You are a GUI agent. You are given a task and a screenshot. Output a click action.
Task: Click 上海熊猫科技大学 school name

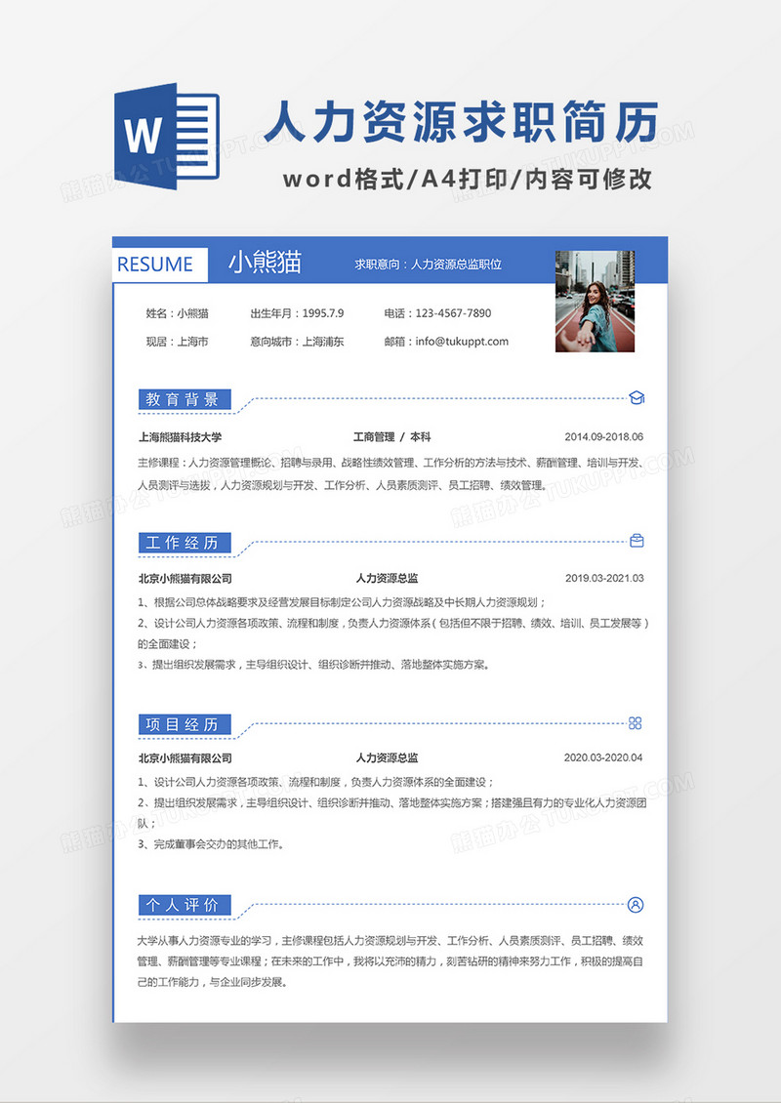[181, 437]
